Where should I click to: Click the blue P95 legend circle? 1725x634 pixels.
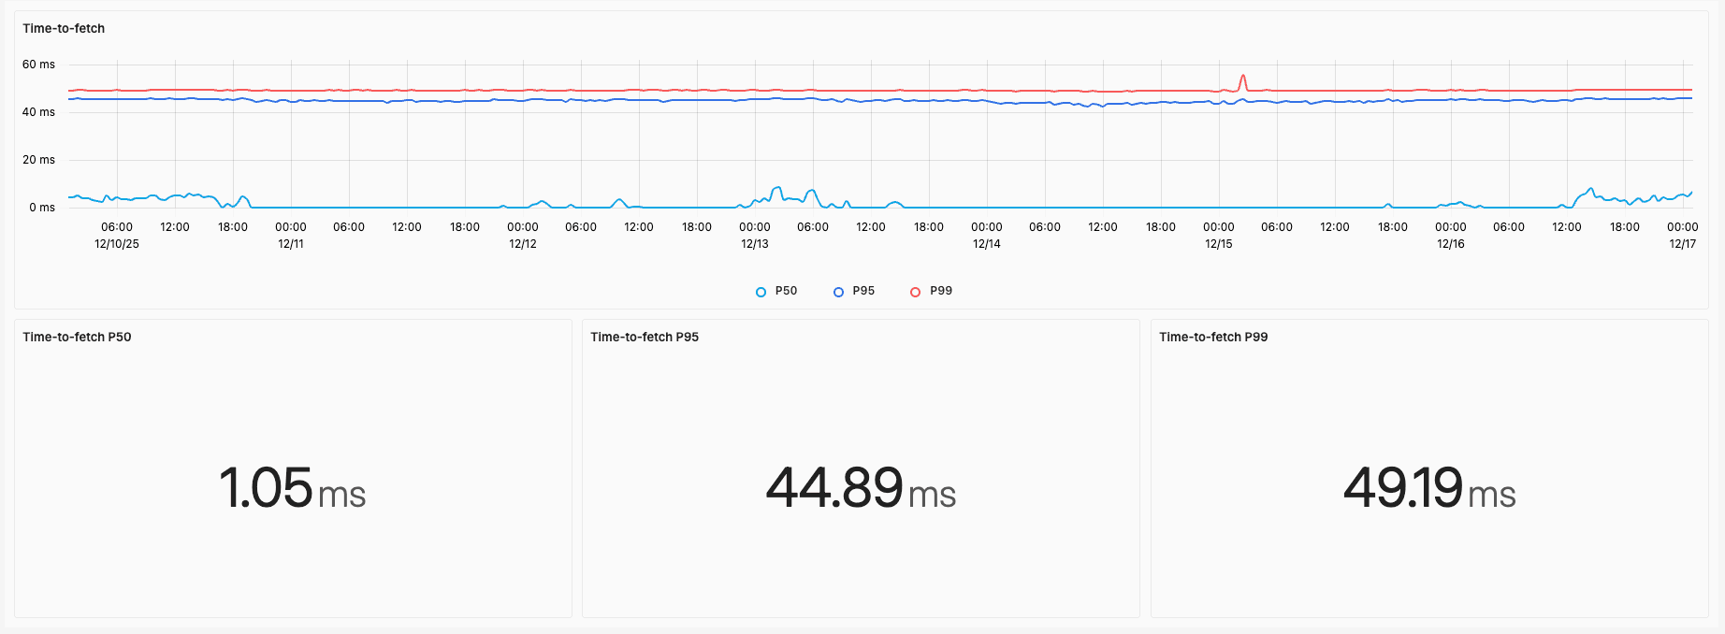tap(838, 292)
